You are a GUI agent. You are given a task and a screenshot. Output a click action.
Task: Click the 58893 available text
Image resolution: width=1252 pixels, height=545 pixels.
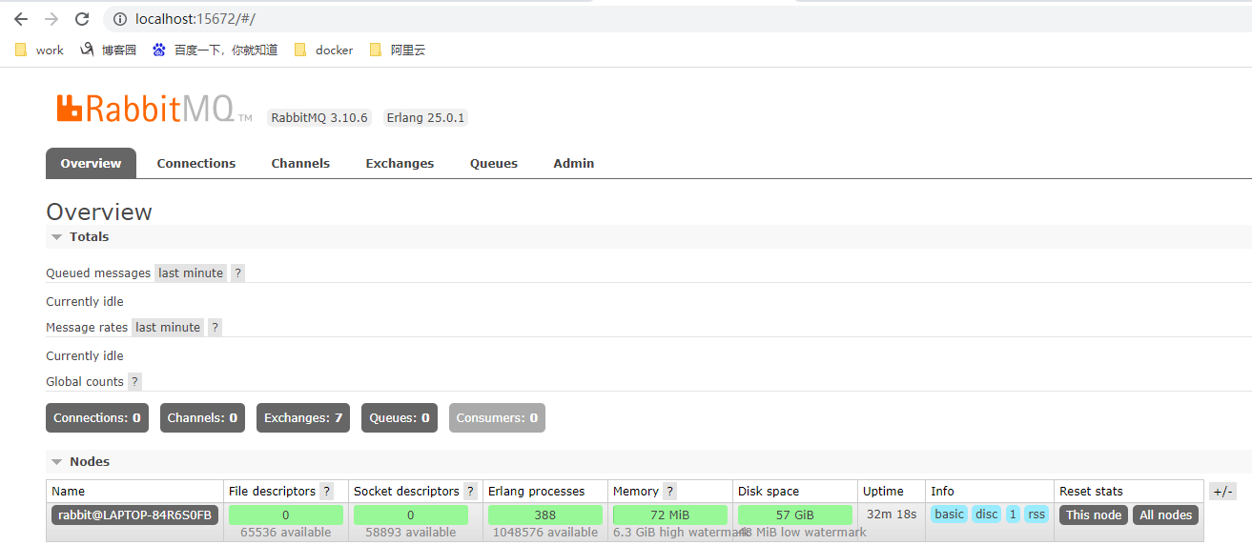point(411,533)
